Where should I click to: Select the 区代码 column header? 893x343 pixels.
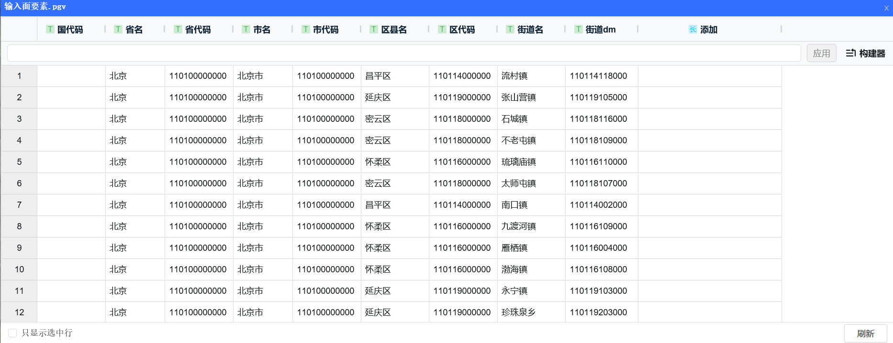pos(462,30)
